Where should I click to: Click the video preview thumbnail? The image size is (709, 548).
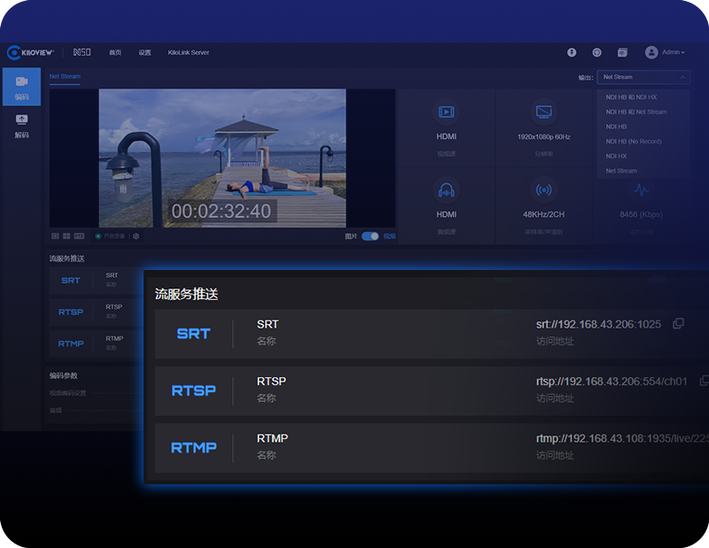[222, 158]
